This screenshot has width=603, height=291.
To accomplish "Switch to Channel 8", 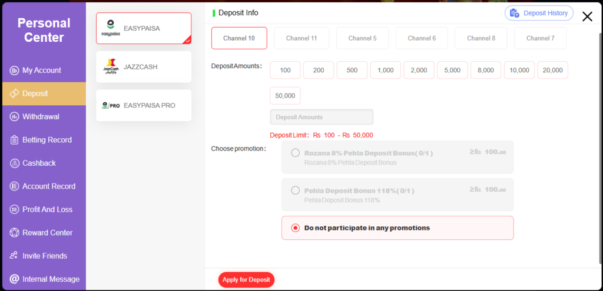I will point(481,38).
